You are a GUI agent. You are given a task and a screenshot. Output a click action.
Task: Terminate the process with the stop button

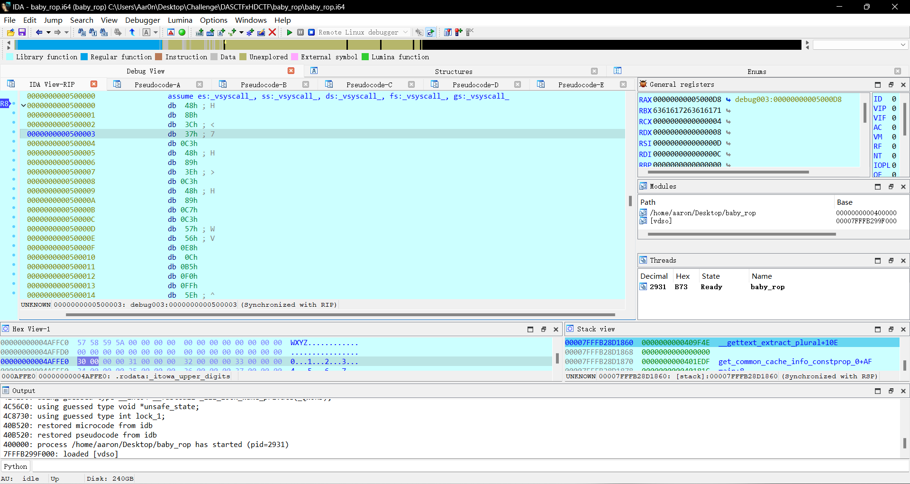[311, 32]
